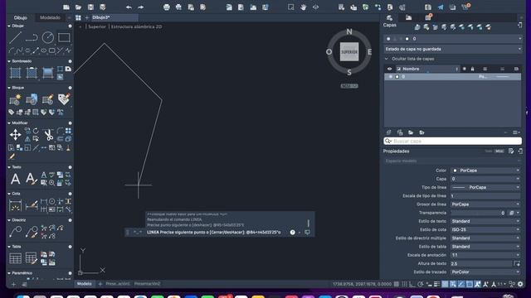531x298 pixels.
Task: Click the visibility eye column header
Action: pos(389,69)
